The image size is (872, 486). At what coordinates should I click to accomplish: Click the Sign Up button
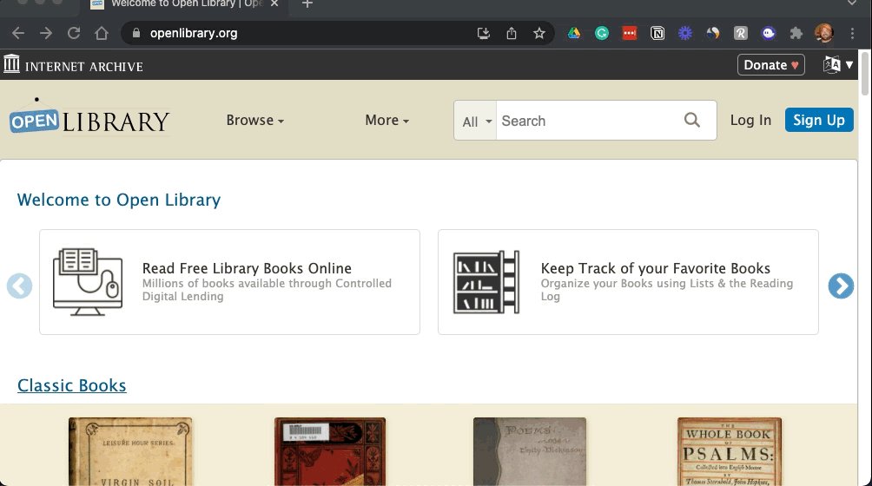pos(819,120)
